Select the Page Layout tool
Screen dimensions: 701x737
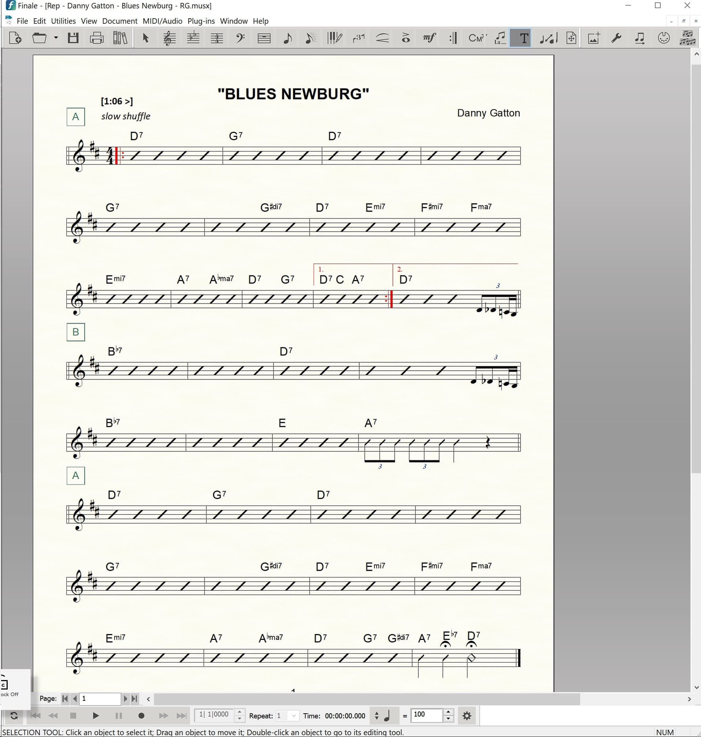click(571, 38)
